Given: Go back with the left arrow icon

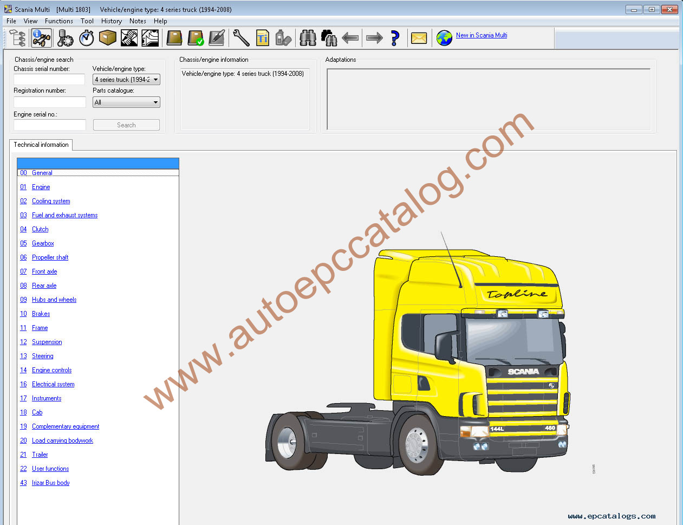Looking at the screenshot, I should (x=350, y=38).
